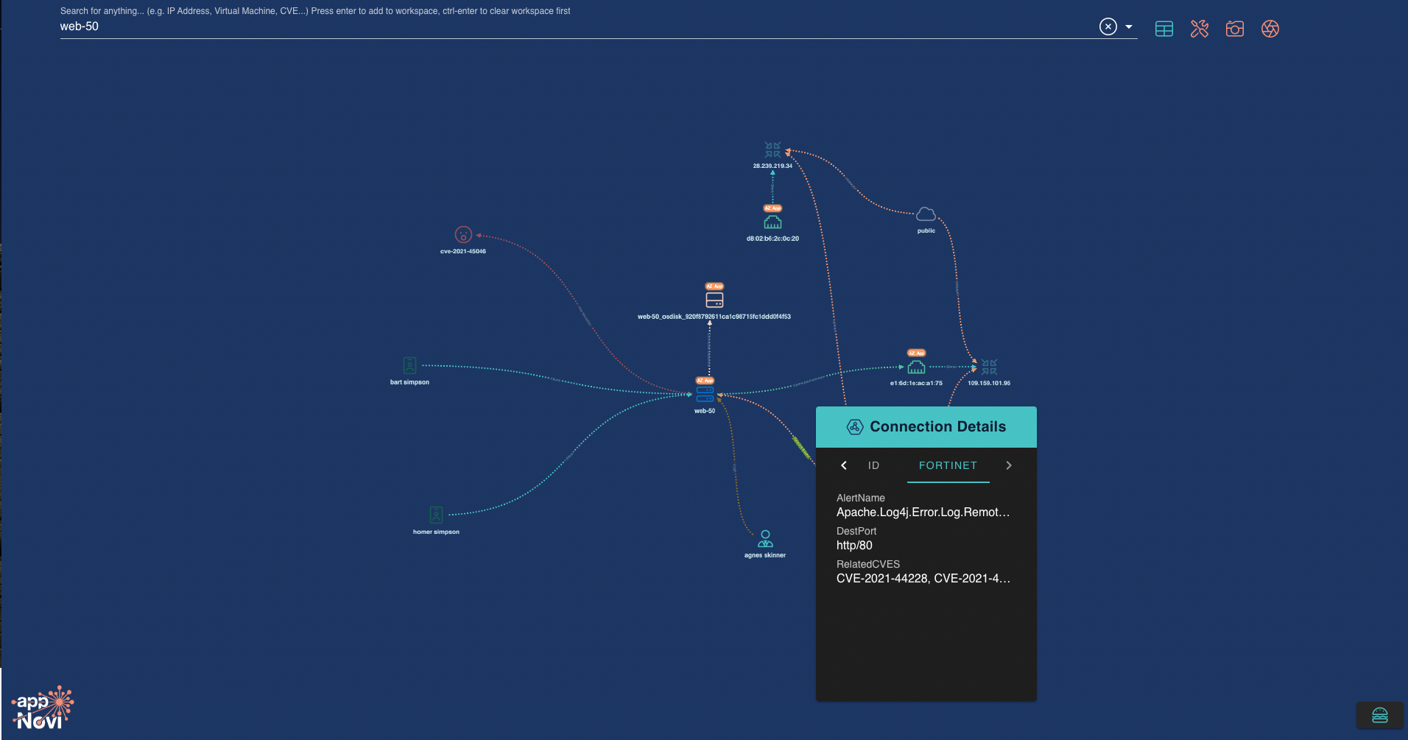
Task: Click the 28.239.219.34 IP address node
Action: coord(772,150)
